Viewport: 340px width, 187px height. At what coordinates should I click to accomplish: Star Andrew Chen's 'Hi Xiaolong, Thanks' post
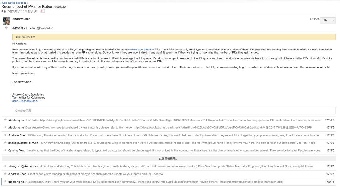click(5, 135)
